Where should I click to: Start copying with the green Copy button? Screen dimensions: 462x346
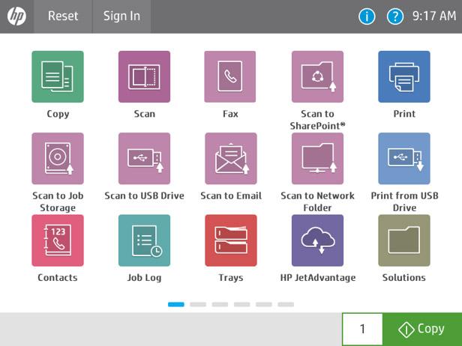pos(422,330)
